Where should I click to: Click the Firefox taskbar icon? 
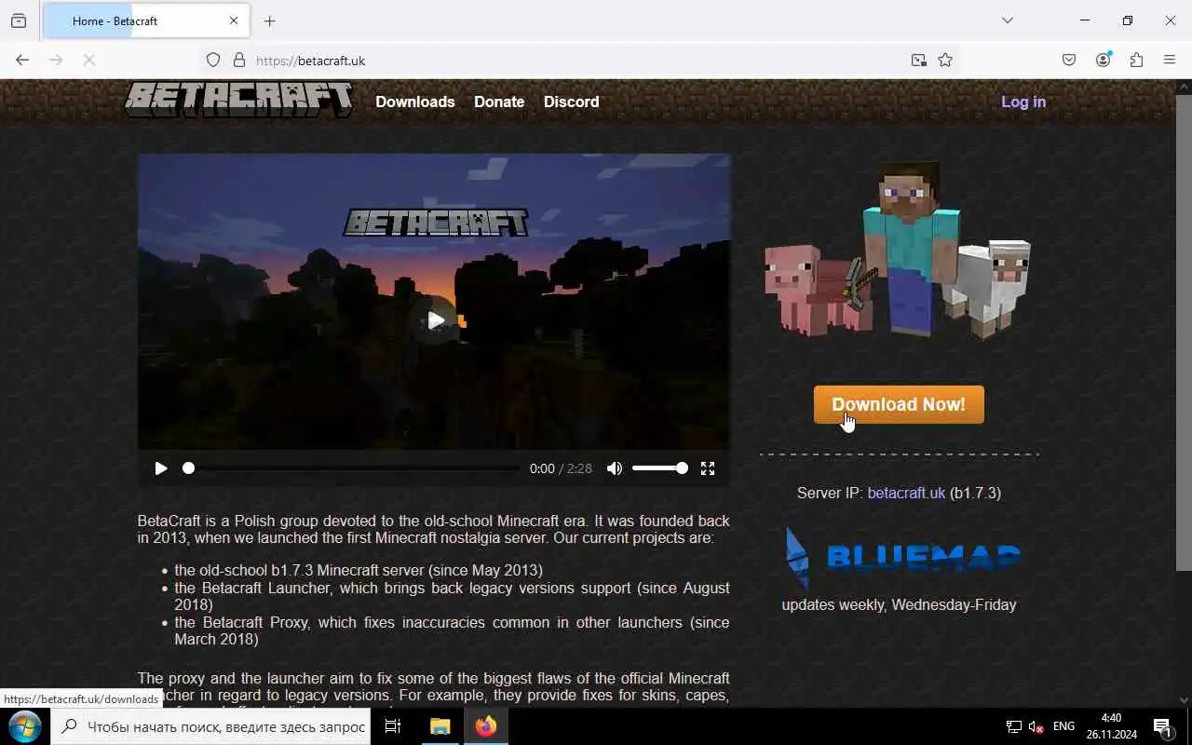pos(486,726)
